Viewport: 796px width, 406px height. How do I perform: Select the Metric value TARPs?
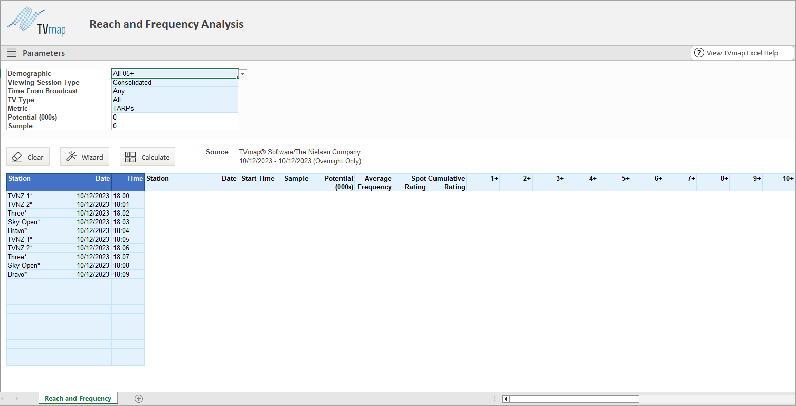(x=175, y=108)
